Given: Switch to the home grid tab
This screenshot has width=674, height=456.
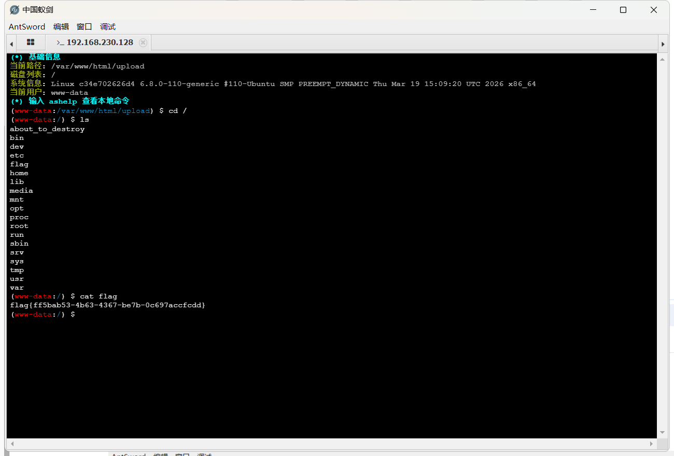Looking at the screenshot, I should pyautogui.click(x=31, y=42).
